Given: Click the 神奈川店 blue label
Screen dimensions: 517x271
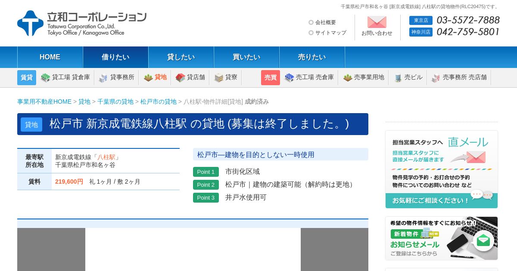Looking at the screenshot, I should click(421, 32).
